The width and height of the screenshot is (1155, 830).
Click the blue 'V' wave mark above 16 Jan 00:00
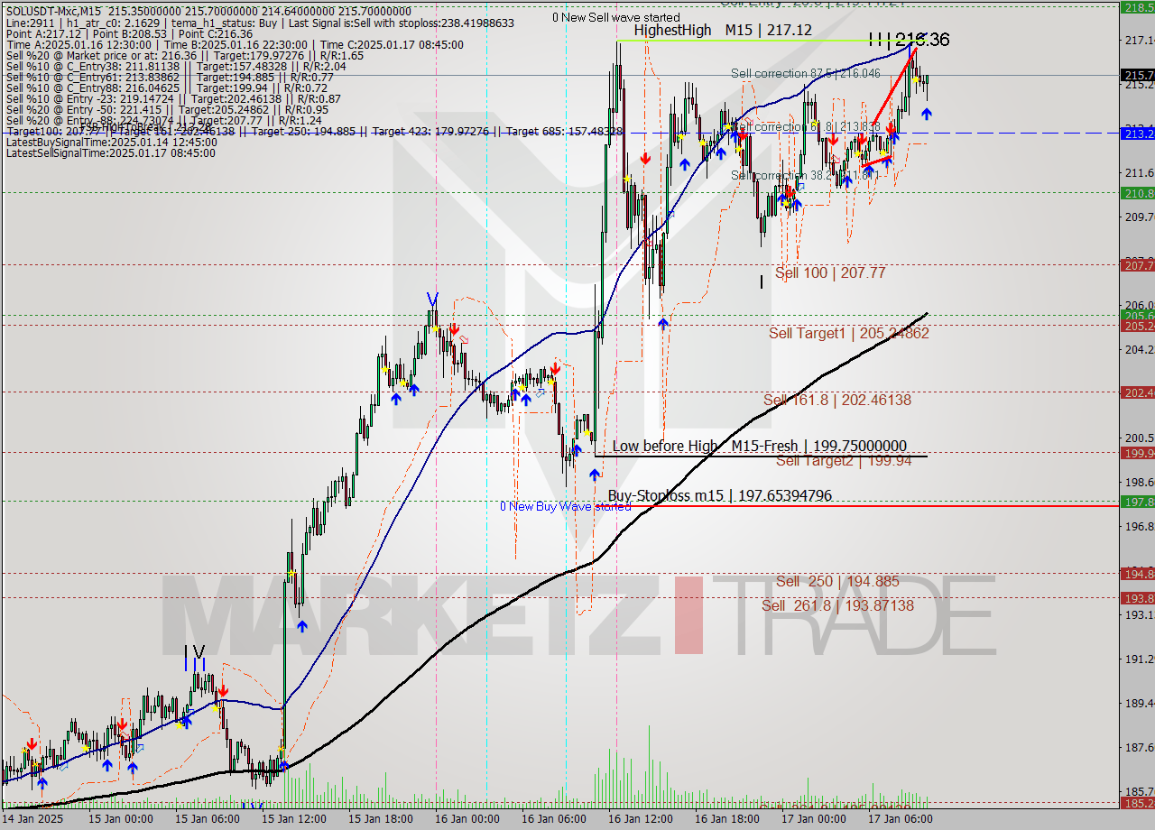433,300
